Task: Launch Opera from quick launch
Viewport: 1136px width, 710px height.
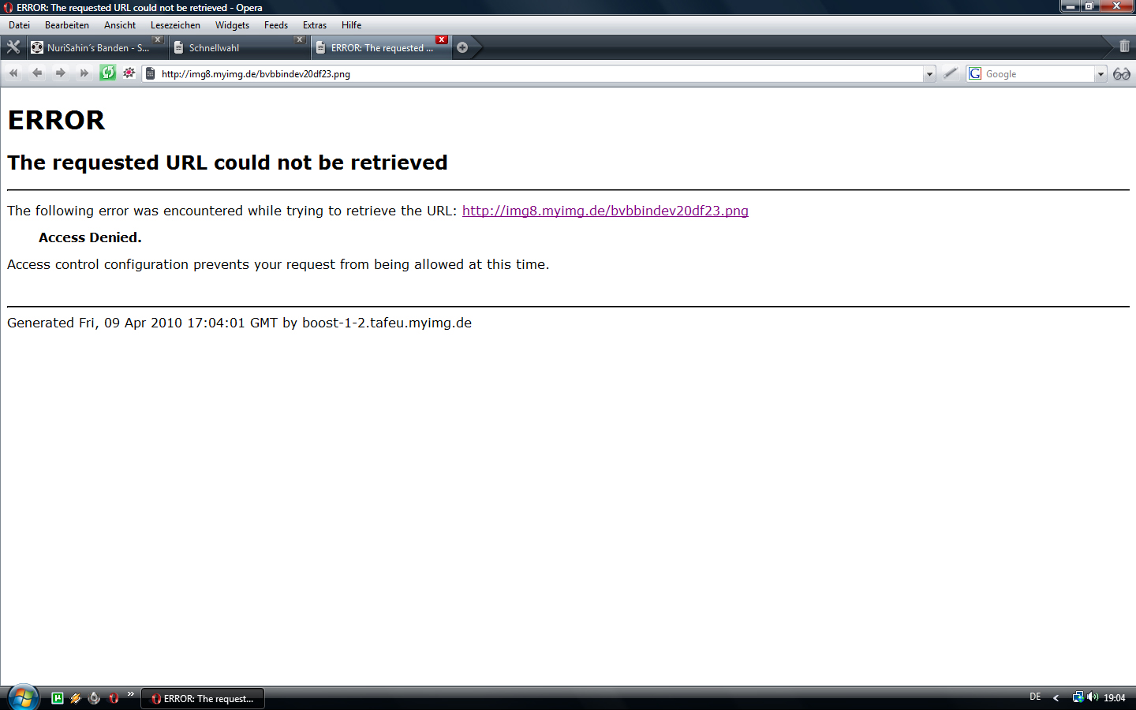Action: tap(114, 698)
